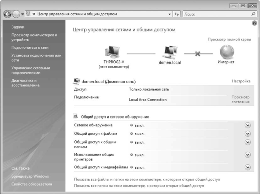This screenshot has width=260, height=194.
Task: Click into the Поиск search field
Action: [x=216, y=14]
